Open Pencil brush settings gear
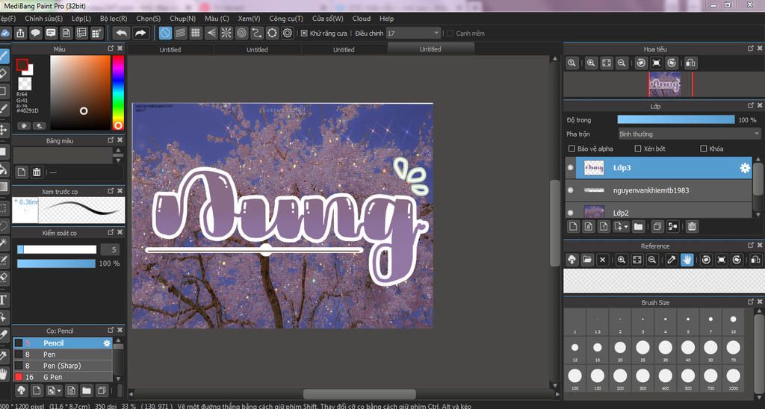This screenshot has height=409, width=765. pyautogui.click(x=107, y=343)
